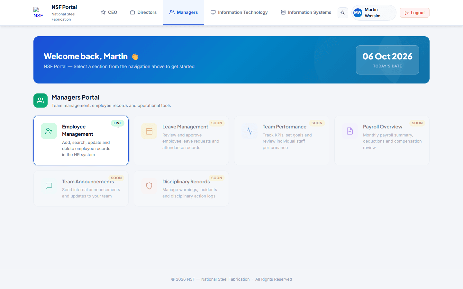Select the Managers tab
This screenshot has width=463, height=289.
click(x=184, y=12)
